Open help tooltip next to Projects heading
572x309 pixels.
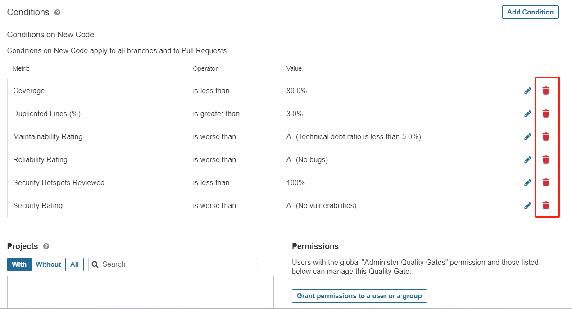tap(46, 246)
